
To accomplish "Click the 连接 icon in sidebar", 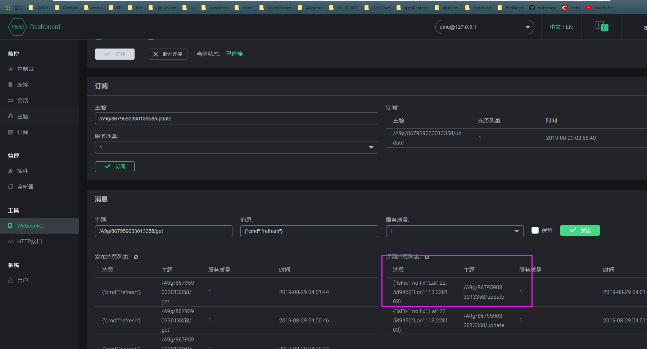I will point(10,85).
